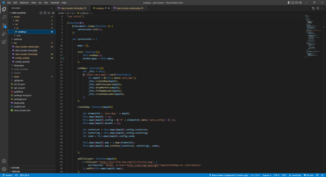Click UTF-8 encoding selector
This screenshot has width=326, height=177.
coord(276,175)
